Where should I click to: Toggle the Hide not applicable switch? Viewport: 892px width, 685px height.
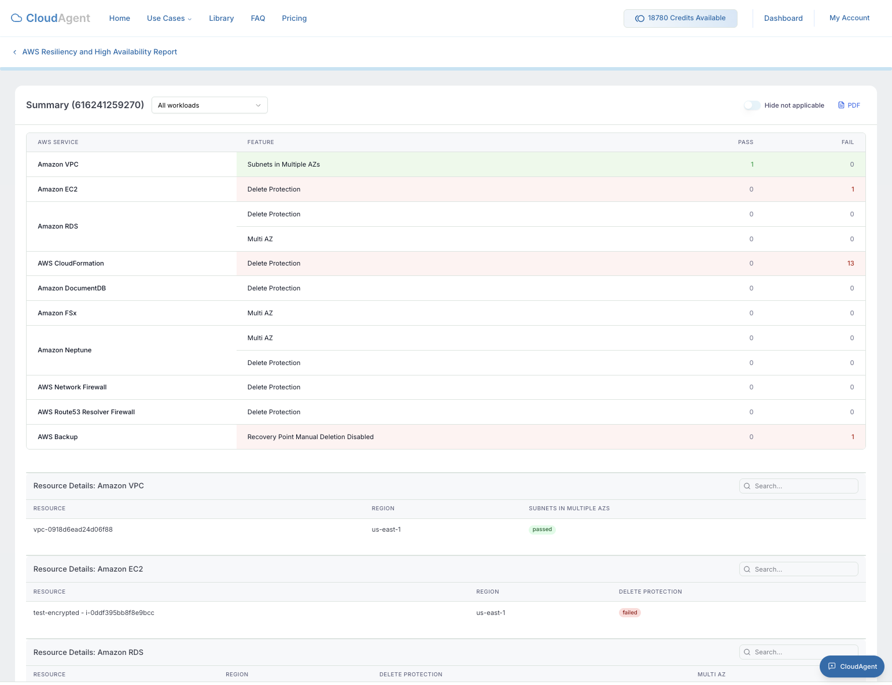(x=751, y=105)
